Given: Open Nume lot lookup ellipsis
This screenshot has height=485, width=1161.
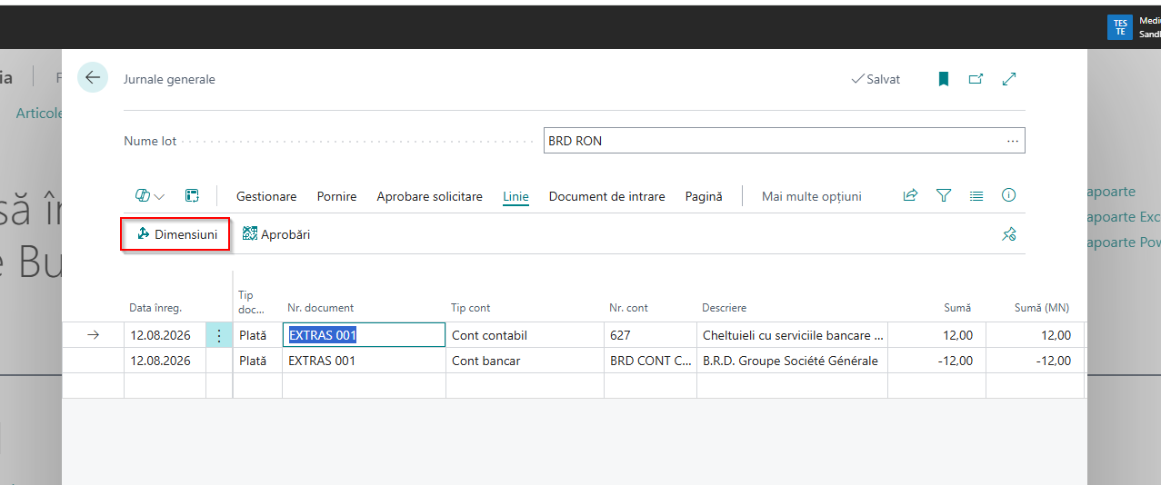Looking at the screenshot, I should (1013, 141).
